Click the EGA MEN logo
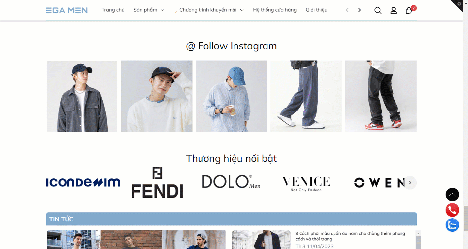 pyautogui.click(x=67, y=10)
